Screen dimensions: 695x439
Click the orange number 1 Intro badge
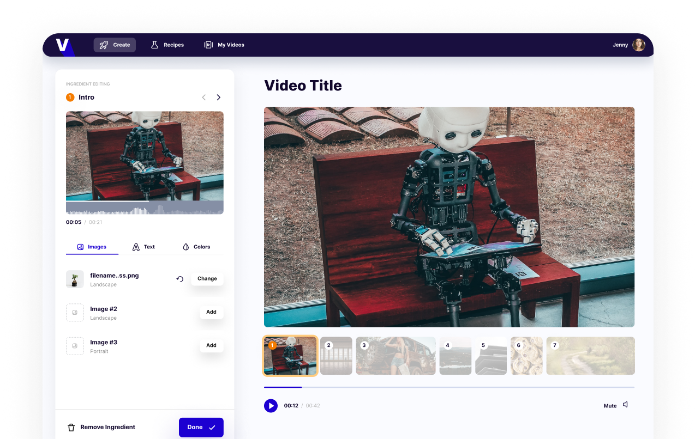70,97
